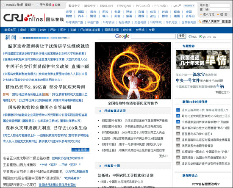
Task: Expand 更多>> under 环球媒体连连看
Action: pos(164,156)
